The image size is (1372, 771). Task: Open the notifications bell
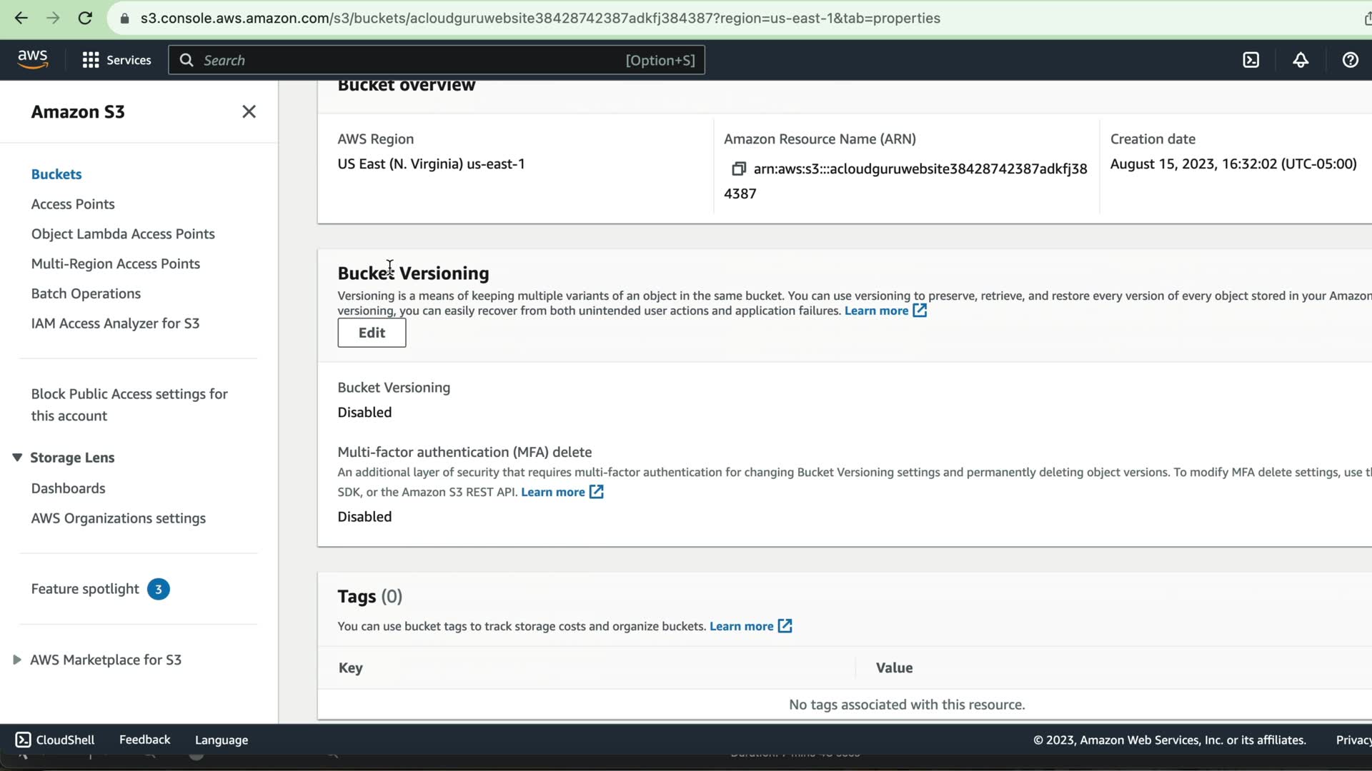1301,60
